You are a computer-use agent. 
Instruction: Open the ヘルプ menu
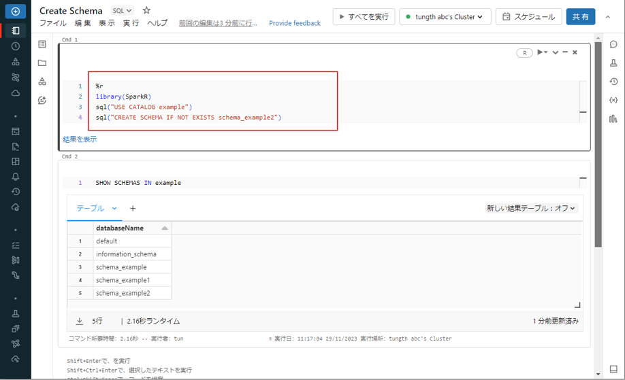coord(157,23)
